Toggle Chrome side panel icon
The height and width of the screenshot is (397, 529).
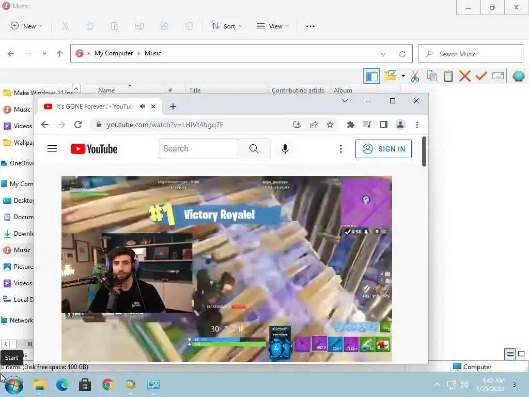click(x=384, y=125)
